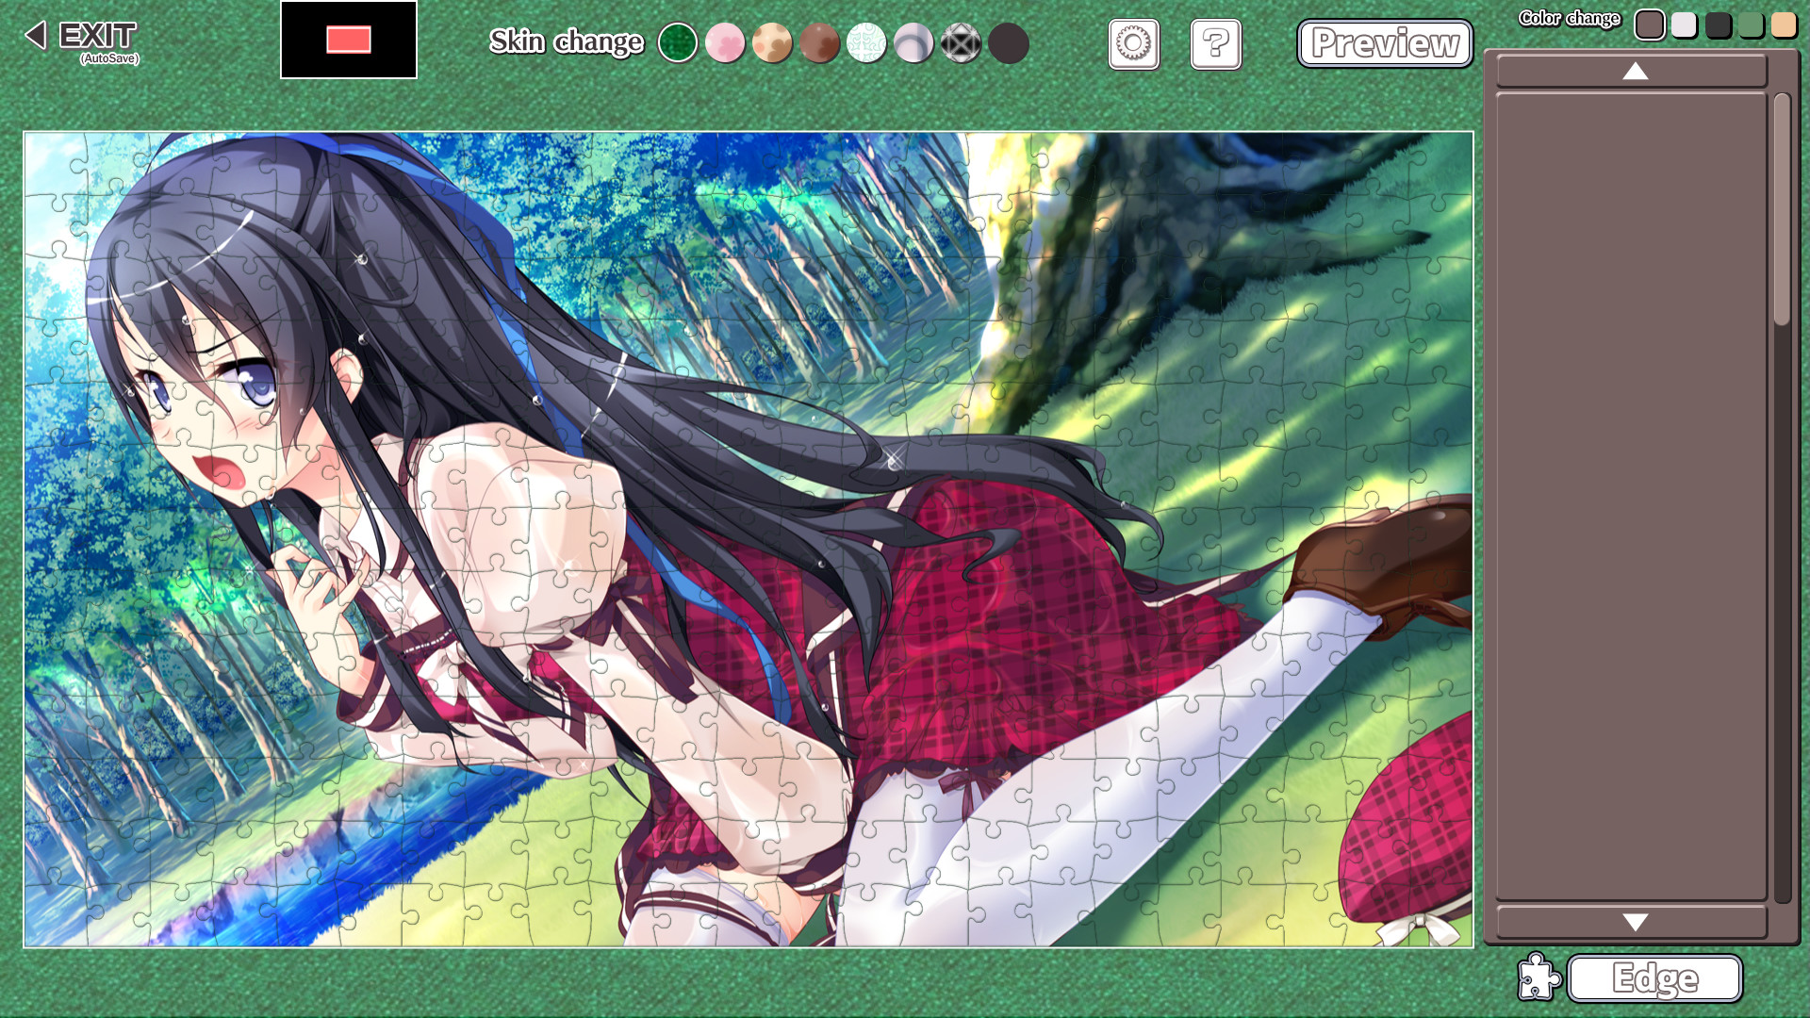Switch puzzle frame to green via Color change

[1752, 25]
